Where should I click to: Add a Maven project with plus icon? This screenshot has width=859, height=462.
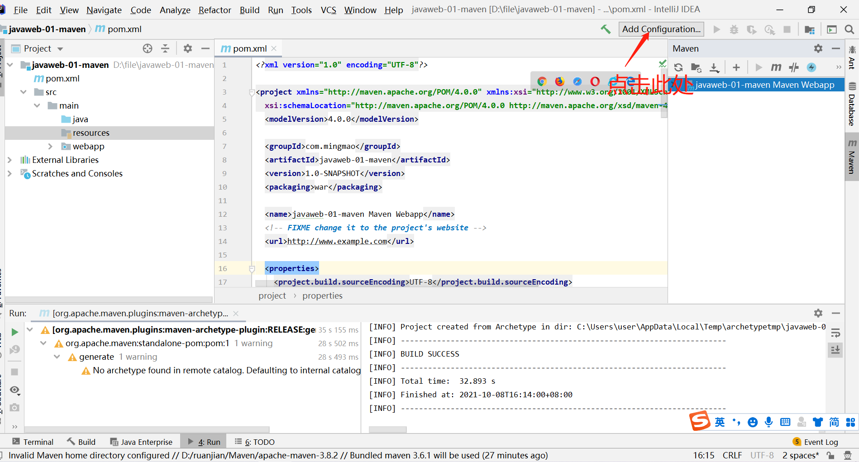tap(736, 67)
